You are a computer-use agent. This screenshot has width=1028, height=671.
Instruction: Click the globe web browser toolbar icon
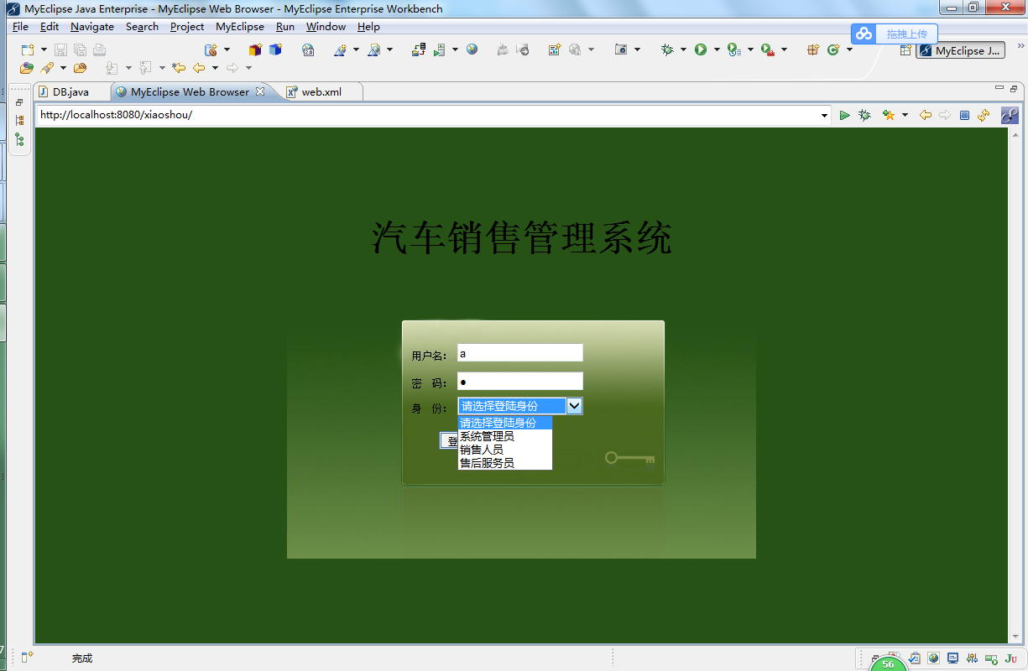[472, 50]
